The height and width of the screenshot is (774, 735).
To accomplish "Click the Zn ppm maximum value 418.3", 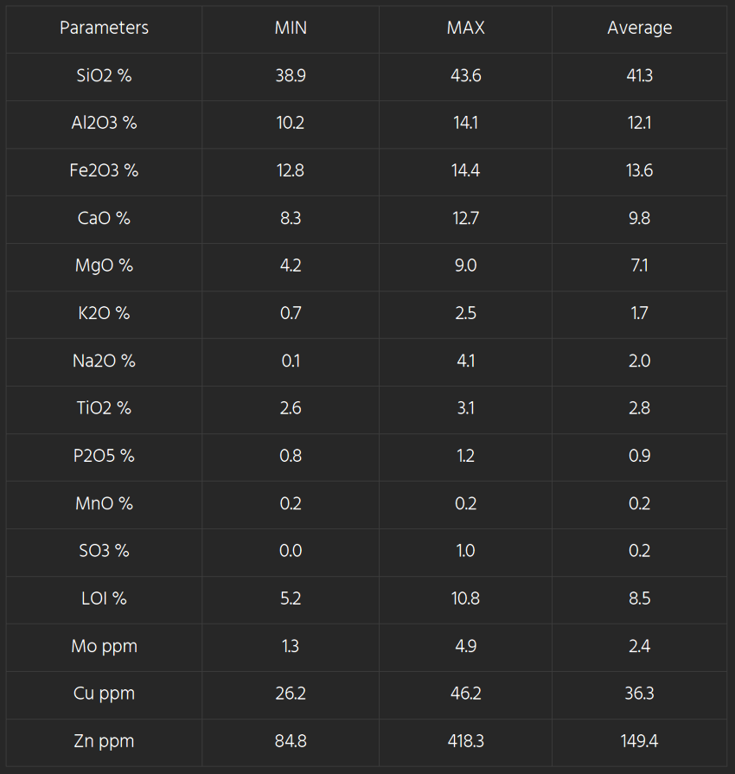I will click(465, 741).
